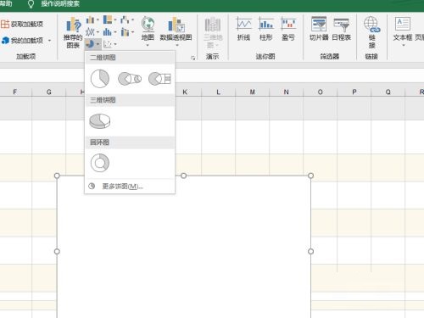424x318 pixels.
Task: Click the Insert Waterfall Chart icon
Action: tap(125, 20)
